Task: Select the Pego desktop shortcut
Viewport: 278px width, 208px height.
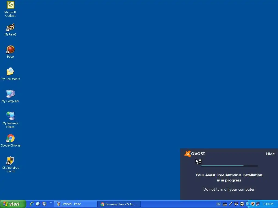Action: click(x=10, y=52)
